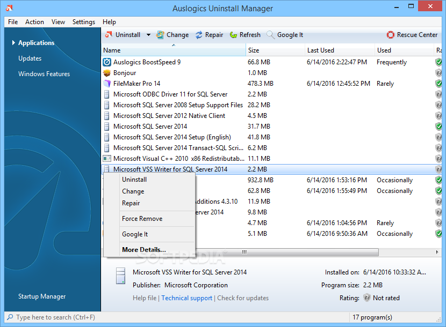
Task: Open the View menu
Action: coord(58,22)
